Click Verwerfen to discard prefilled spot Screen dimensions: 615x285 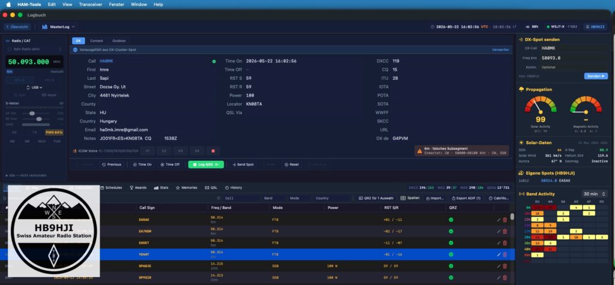(500, 50)
